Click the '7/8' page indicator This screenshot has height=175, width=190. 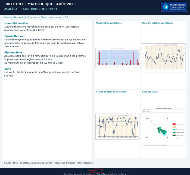pos(67,17)
